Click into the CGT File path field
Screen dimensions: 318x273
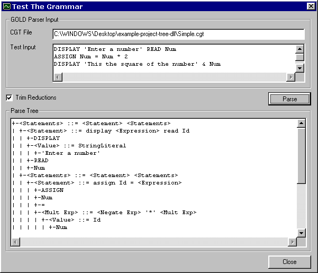(x=178, y=34)
